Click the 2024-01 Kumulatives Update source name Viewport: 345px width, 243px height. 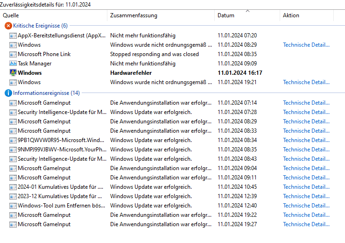coord(60,187)
